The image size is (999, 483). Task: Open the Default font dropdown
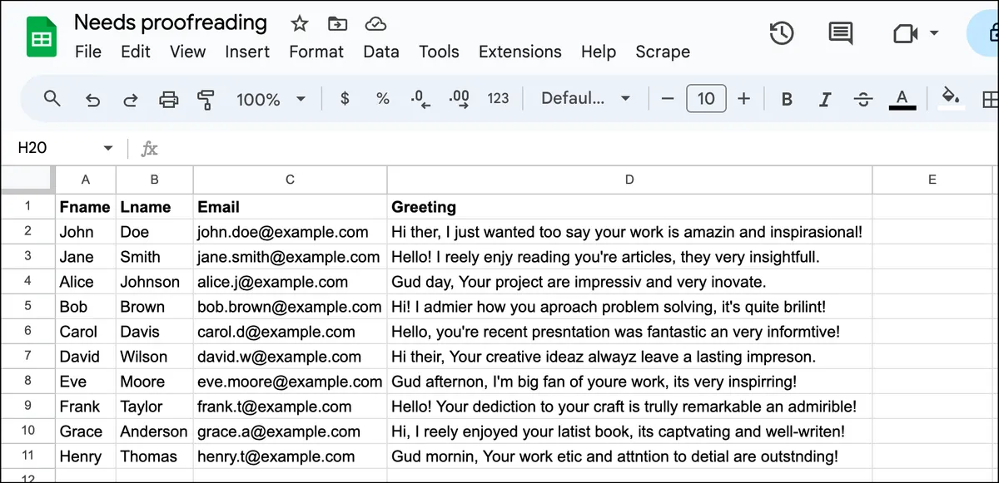pyautogui.click(x=586, y=99)
